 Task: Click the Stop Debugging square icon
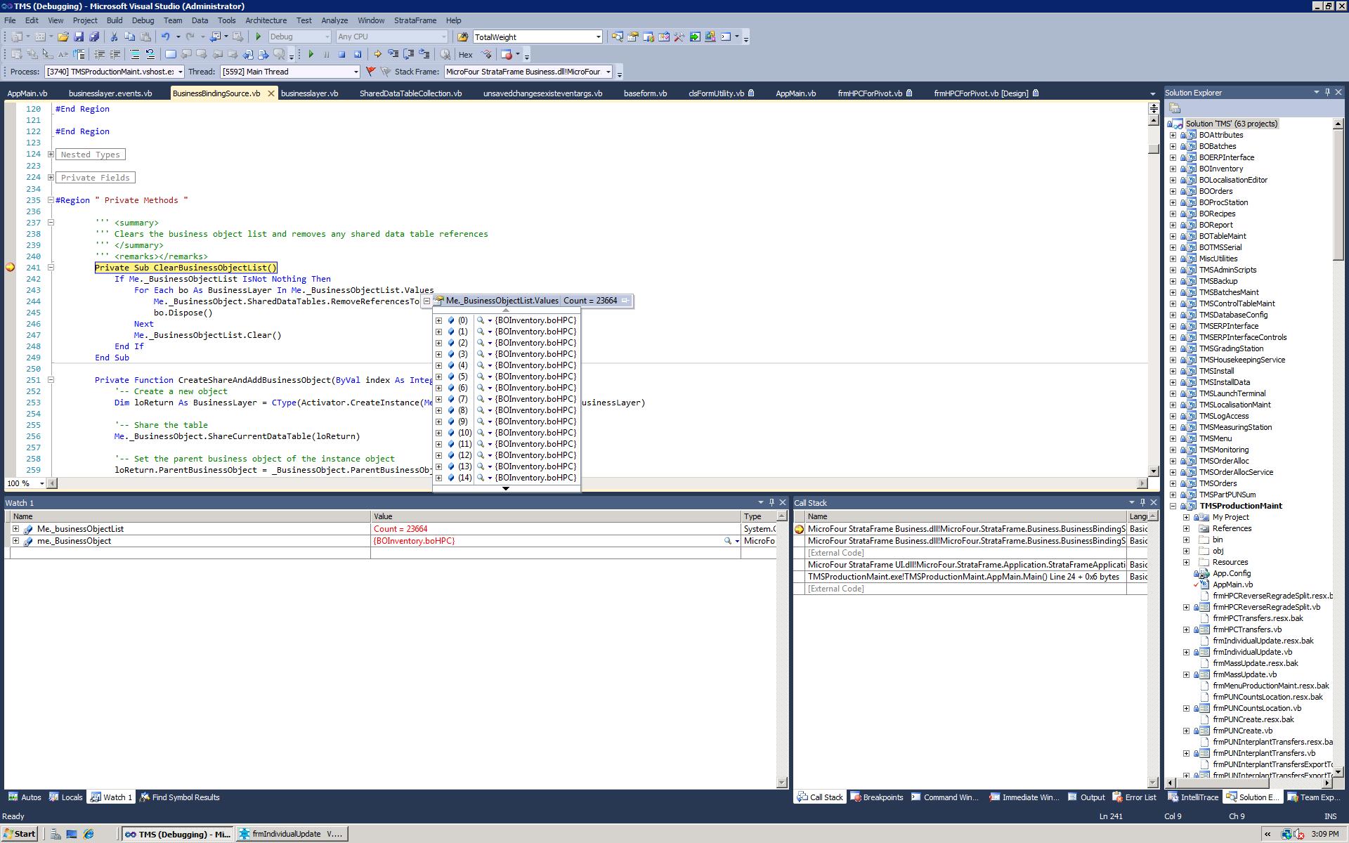pos(341,54)
